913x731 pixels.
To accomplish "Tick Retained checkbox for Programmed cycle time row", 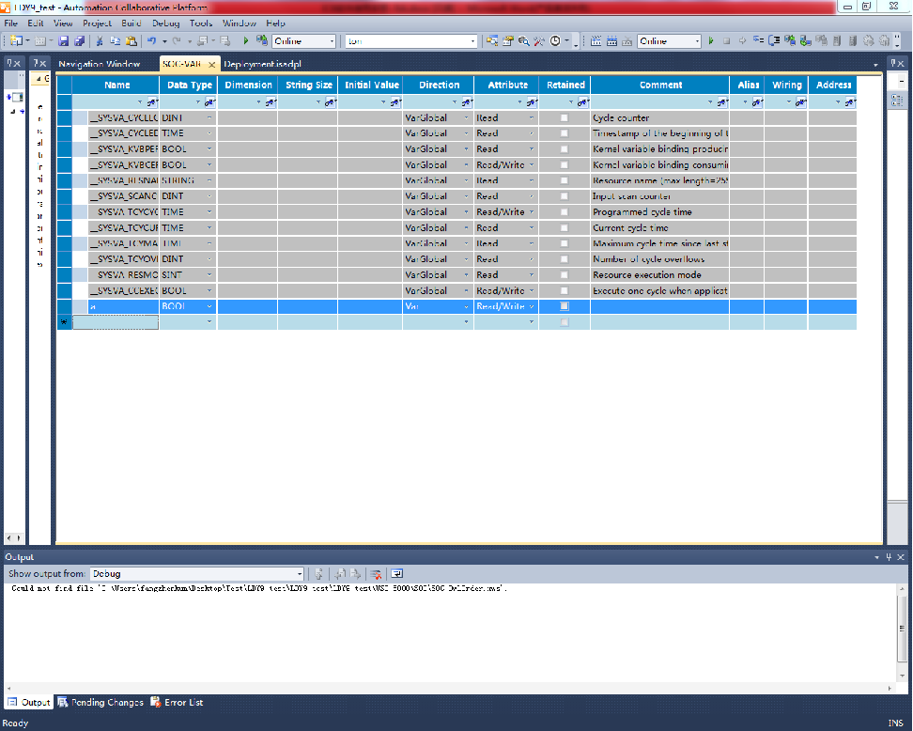I will [565, 212].
